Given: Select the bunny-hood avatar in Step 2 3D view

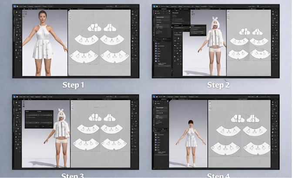Looking at the screenshot, I should pos(215,46).
